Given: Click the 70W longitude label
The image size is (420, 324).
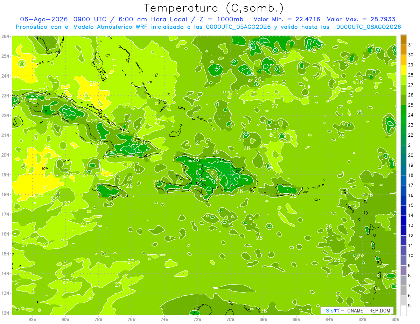Looking at the screenshot, I should click(230, 319).
